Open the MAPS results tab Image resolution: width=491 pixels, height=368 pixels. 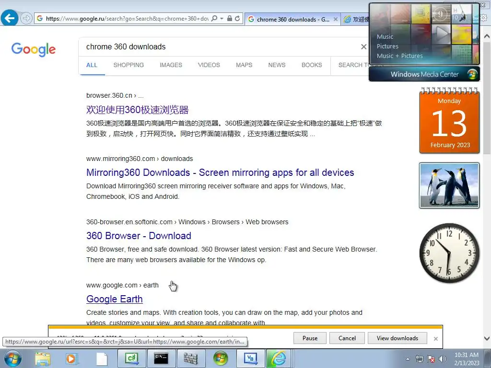(x=244, y=65)
